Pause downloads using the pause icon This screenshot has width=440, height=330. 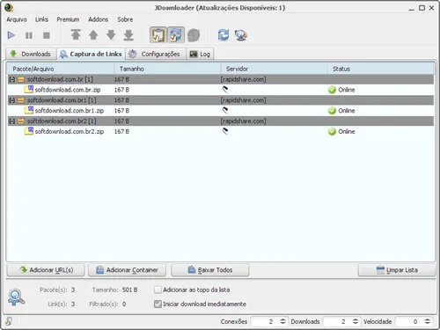29,35
